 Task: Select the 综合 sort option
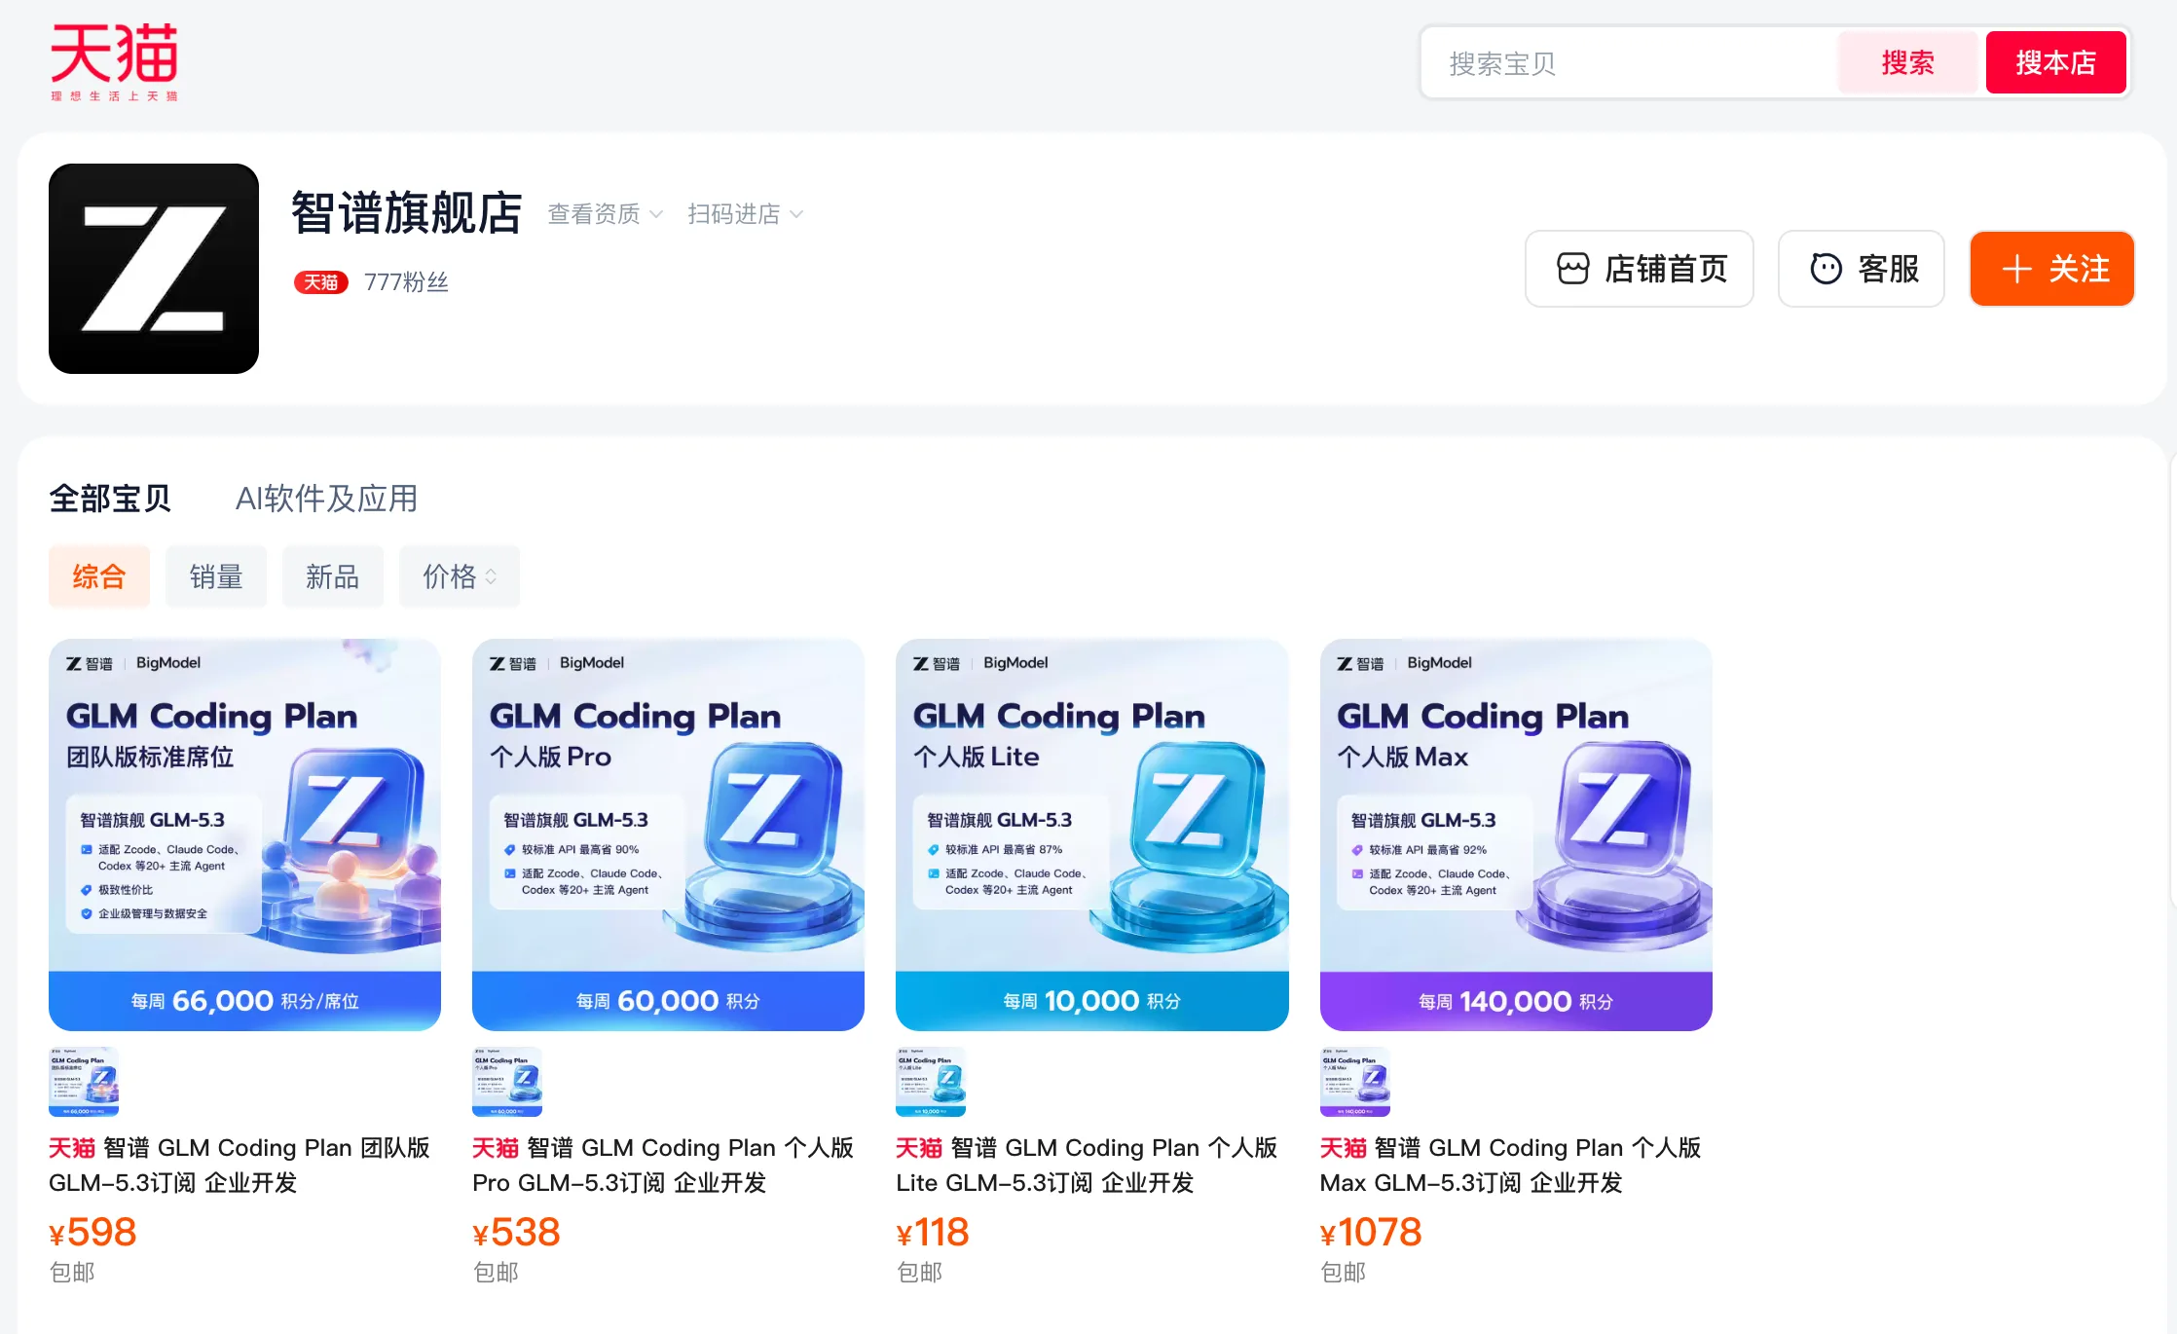click(99, 576)
